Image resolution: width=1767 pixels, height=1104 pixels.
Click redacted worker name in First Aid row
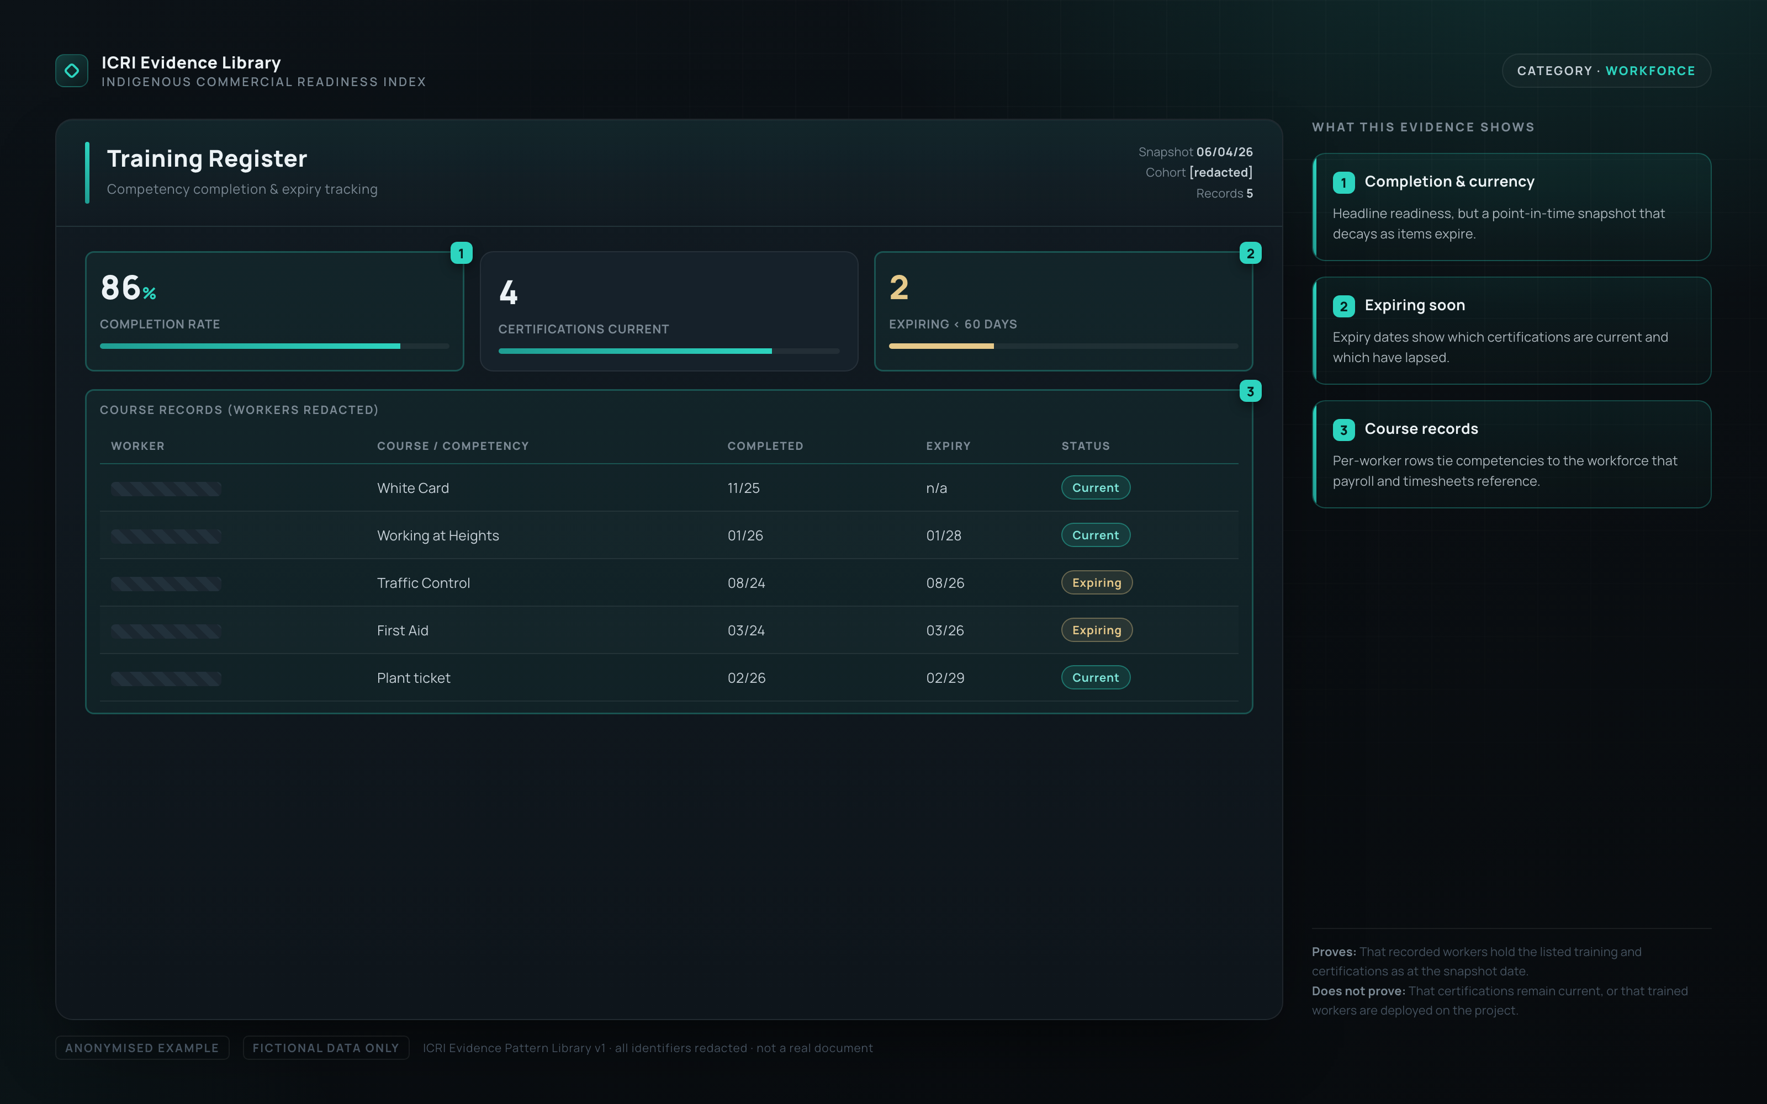[166, 631]
